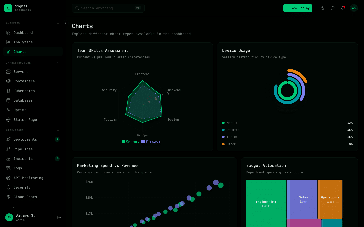
Task: Toggle the Current series in Team Skills legend
Action: 130,141
